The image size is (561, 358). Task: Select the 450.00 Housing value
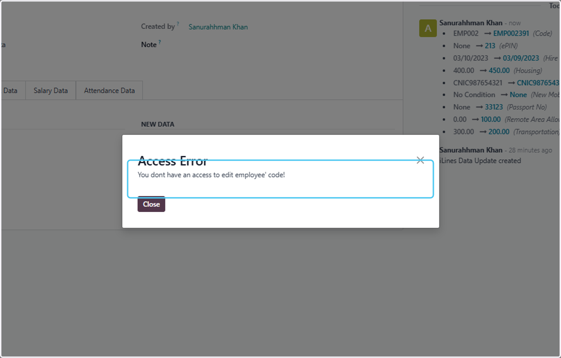click(x=499, y=70)
